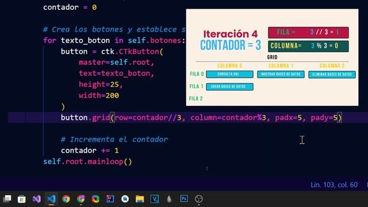This screenshot has width=368, height=207.
Task: Place cursor on 'contador = 0' code line
Action: point(70,7)
